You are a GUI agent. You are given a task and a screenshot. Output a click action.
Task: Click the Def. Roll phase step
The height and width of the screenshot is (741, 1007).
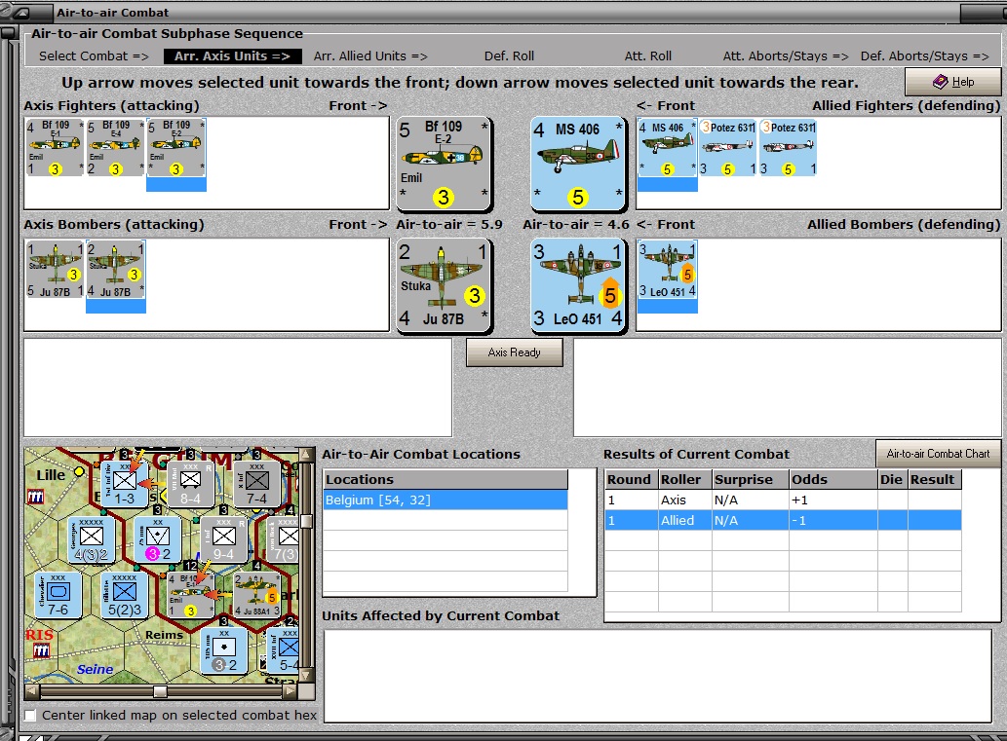pos(509,56)
